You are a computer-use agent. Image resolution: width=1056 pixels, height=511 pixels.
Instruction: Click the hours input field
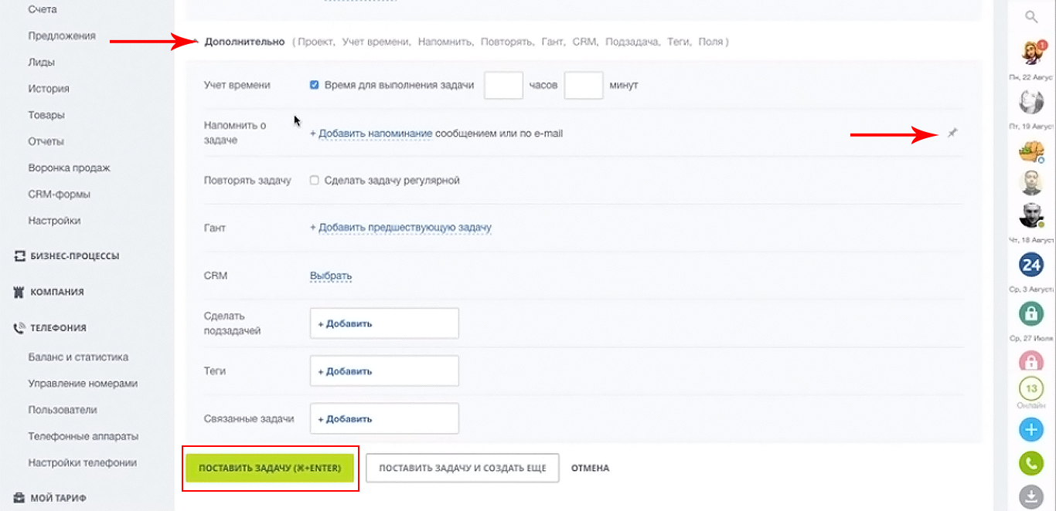(x=503, y=85)
